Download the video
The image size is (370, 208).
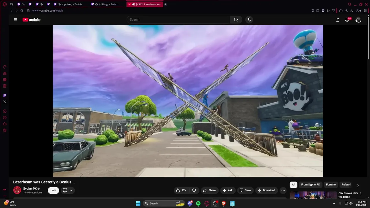(x=267, y=190)
